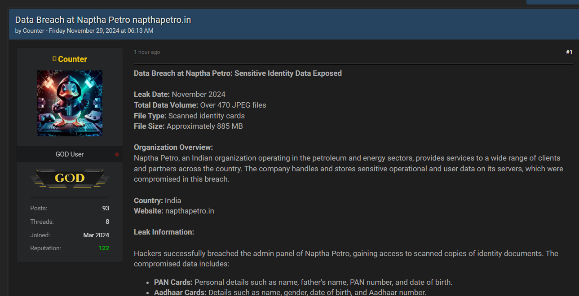This screenshot has width=579, height=296.
Task: Open Counter's hooded duck avatar picture
Action: [70, 103]
